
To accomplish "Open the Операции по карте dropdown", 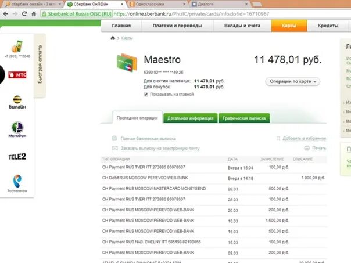I will click(x=292, y=81).
